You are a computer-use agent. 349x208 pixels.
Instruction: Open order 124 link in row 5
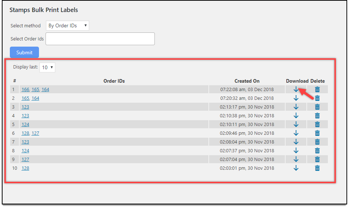[x=26, y=124]
